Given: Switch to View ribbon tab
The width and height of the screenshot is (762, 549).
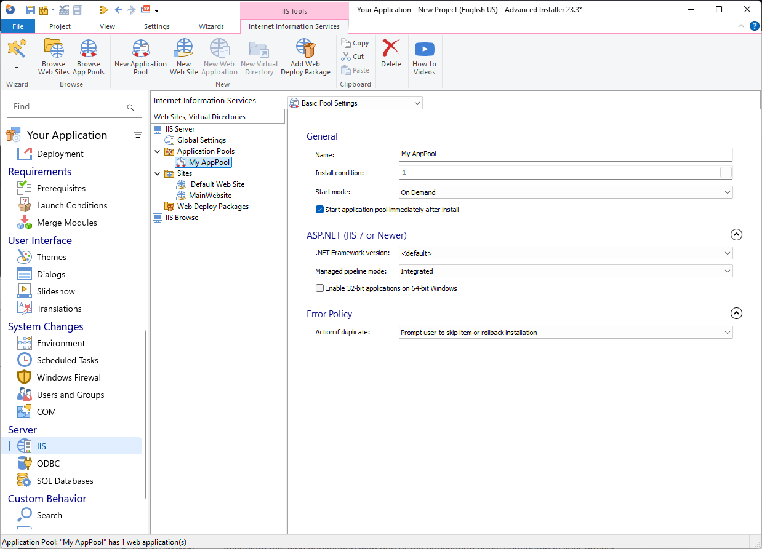Looking at the screenshot, I should click(x=108, y=26).
